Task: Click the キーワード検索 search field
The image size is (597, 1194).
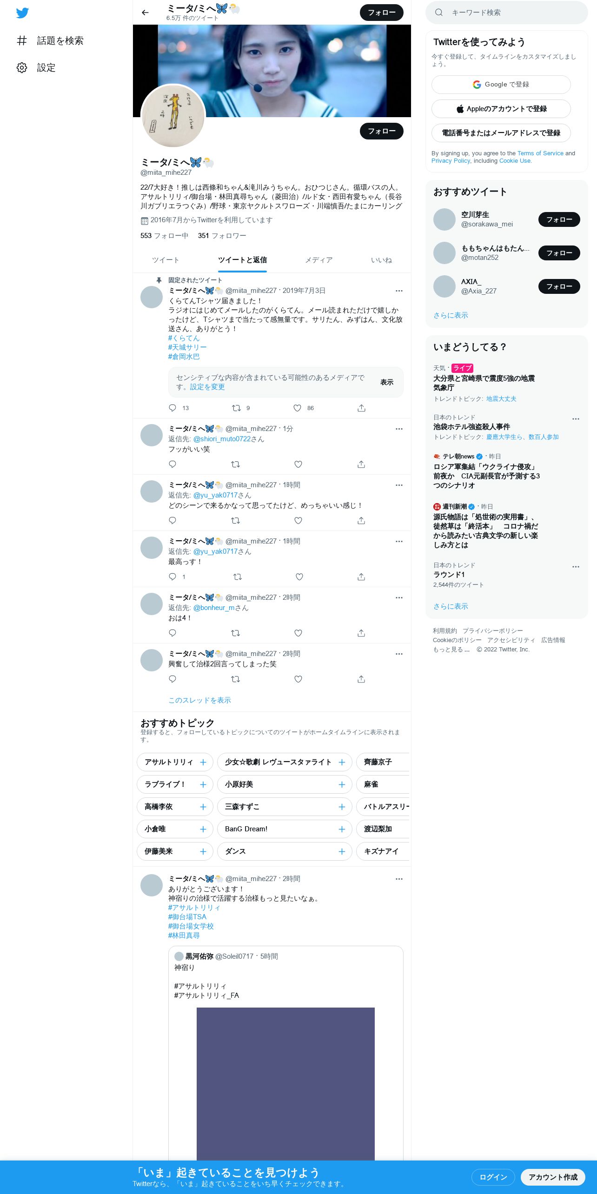Action: coord(507,13)
